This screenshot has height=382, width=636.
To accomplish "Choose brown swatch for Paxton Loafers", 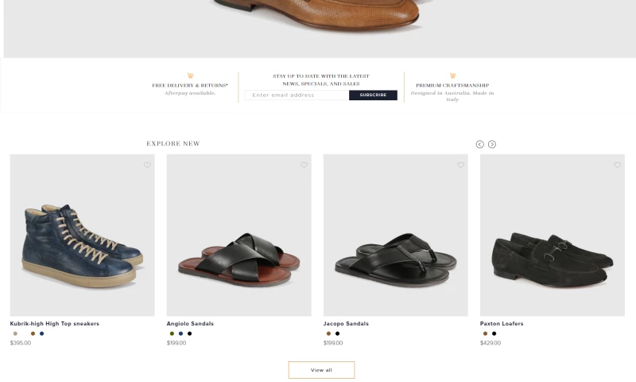I will point(485,333).
